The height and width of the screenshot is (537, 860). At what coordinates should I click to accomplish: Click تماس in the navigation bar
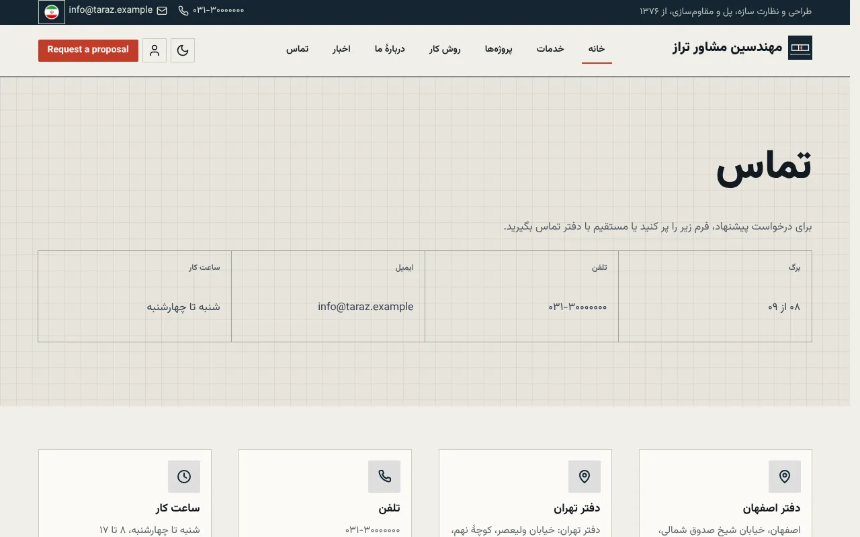(297, 49)
